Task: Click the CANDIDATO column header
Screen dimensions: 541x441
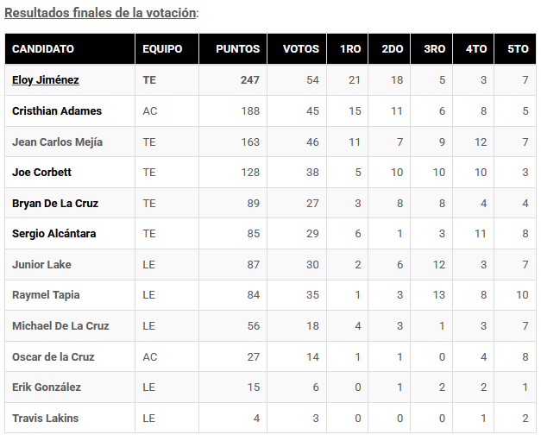Action: click(x=43, y=49)
